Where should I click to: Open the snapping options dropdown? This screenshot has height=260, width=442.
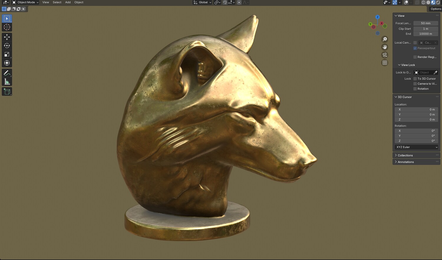click(x=232, y=2)
